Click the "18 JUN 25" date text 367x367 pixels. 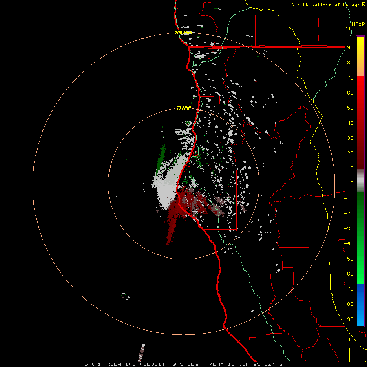coord(244,364)
